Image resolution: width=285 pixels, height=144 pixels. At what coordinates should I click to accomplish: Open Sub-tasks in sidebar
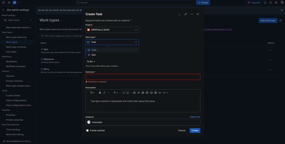[x=11, y=52]
